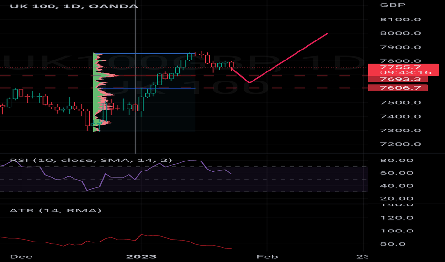445x262 pixels.
Task: Click the 7500.0 price axis label
Action: (400, 103)
